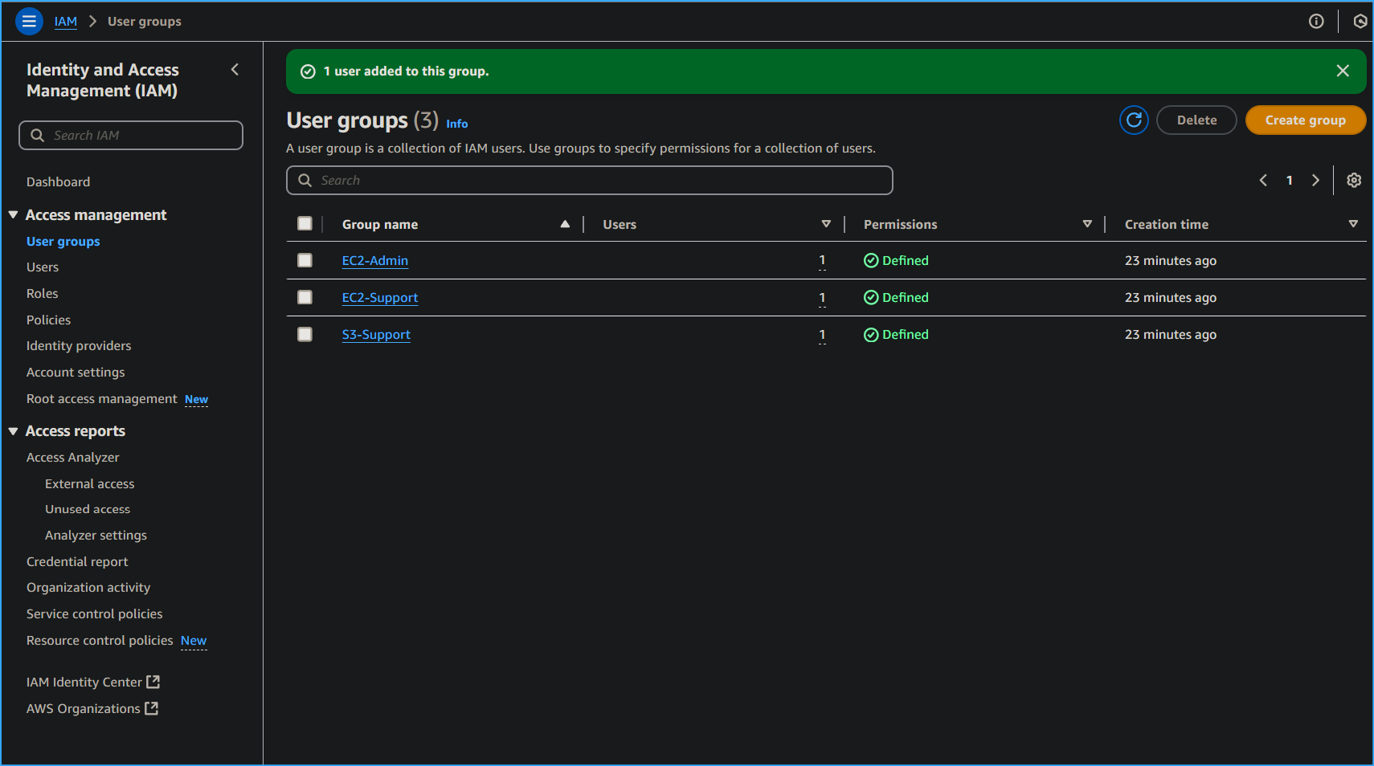Toggle the Group name sort order arrow
The width and height of the screenshot is (1374, 766).
pos(565,224)
